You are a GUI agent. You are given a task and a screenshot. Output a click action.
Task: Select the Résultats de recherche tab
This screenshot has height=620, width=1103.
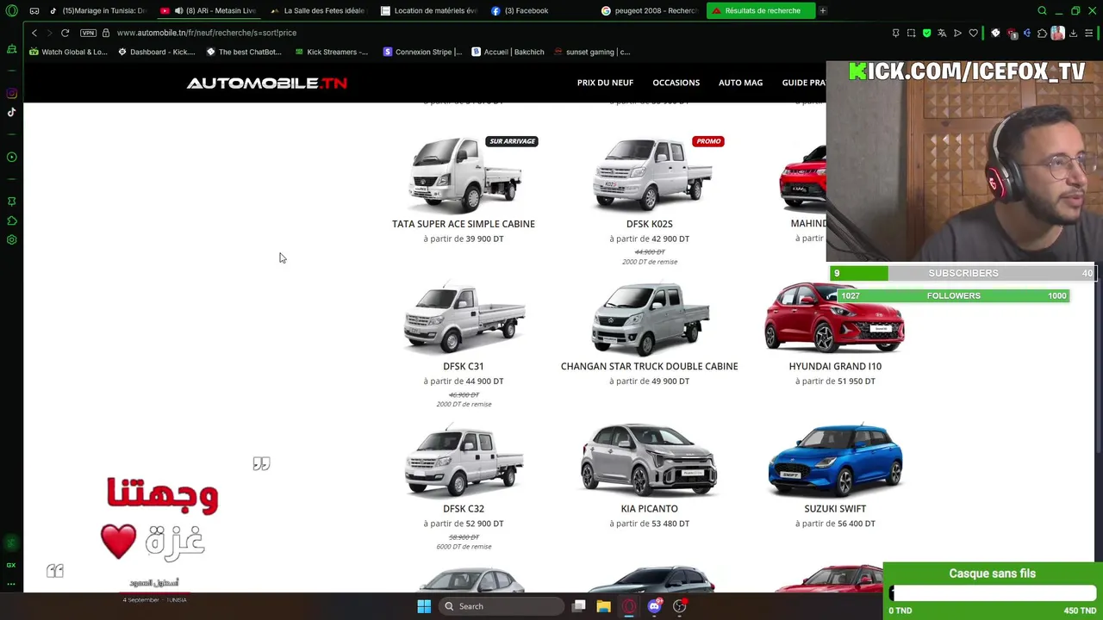[760, 10]
